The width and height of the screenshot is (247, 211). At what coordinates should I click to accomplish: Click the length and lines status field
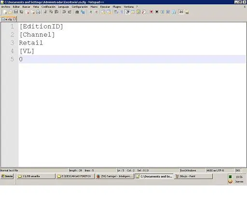click(x=92, y=170)
